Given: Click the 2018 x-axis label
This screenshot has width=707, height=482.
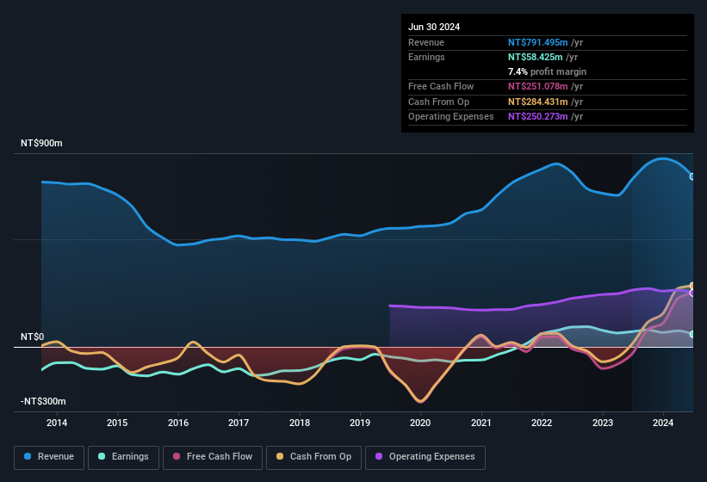Looking at the screenshot, I should [x=300, y=423].
